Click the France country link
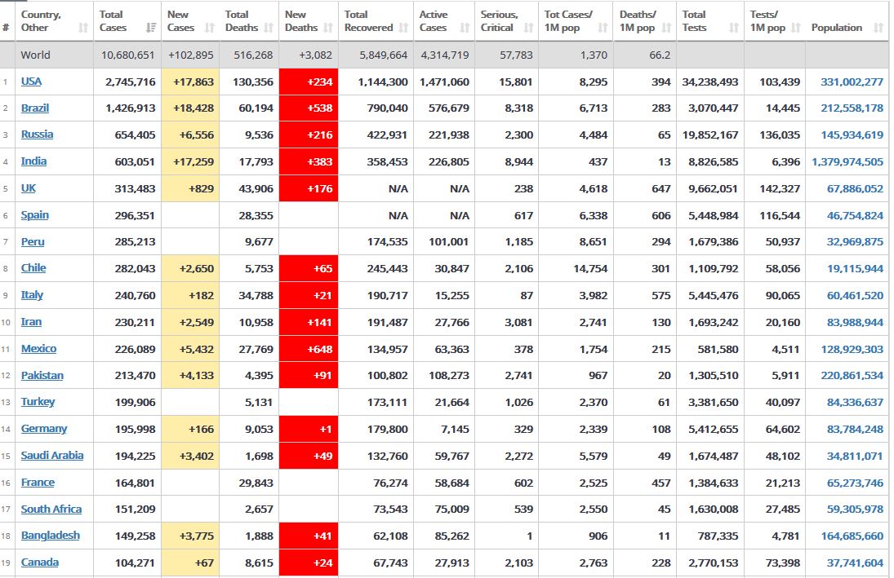This screenshot has width=894, height=578. click(38, 483)
